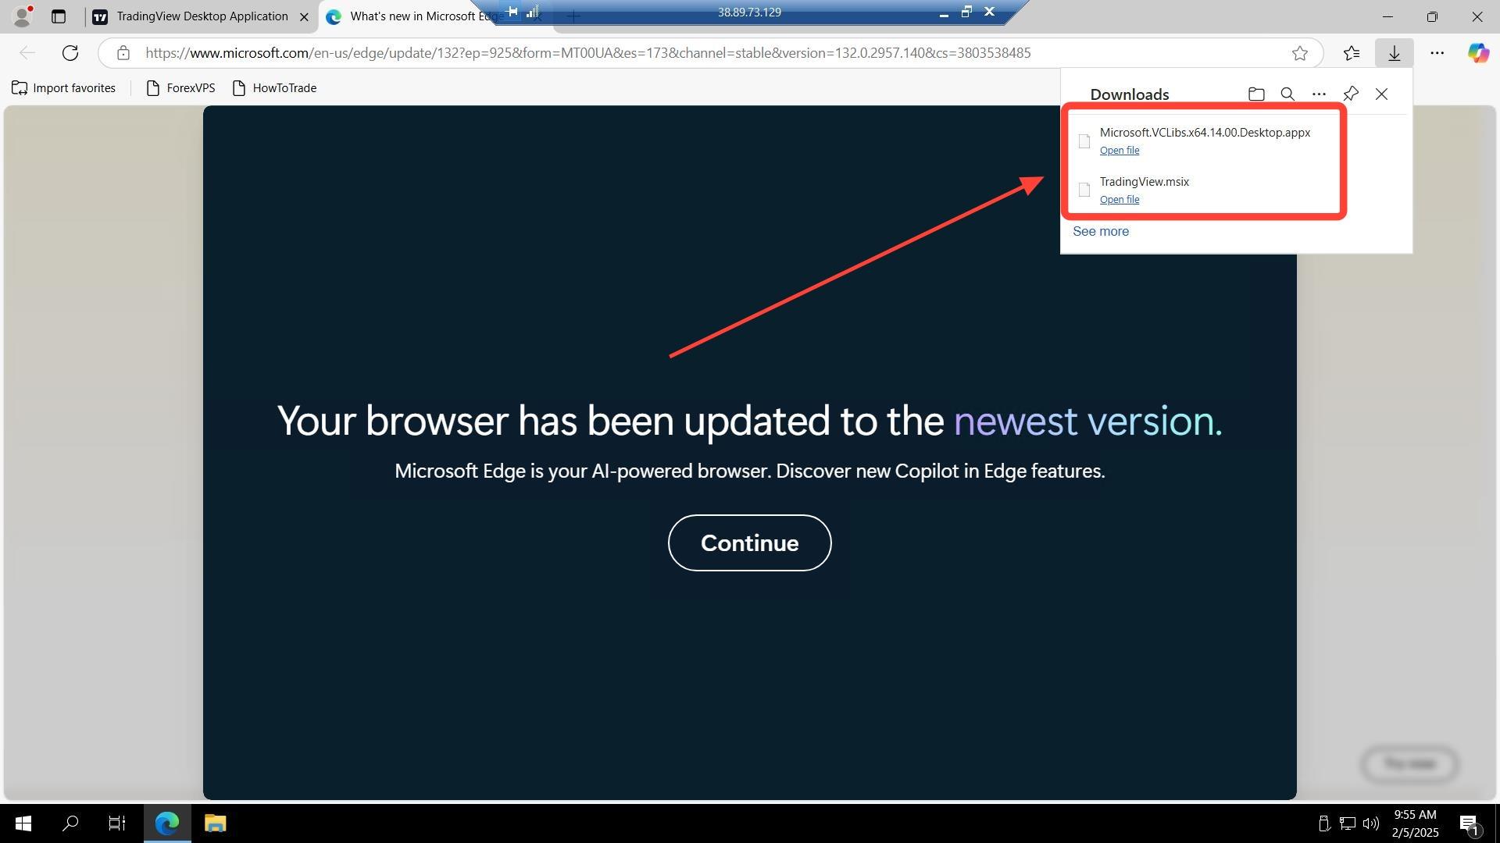View site information lock icon
This screenshot has height=843, width=1500.
click(123, 53)
